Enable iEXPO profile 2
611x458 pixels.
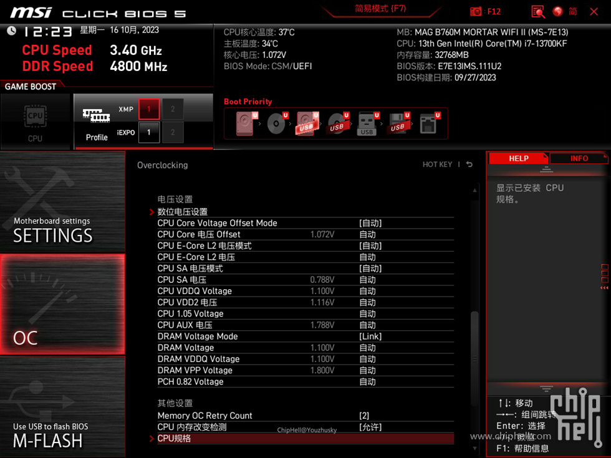[x=173, y=132]
